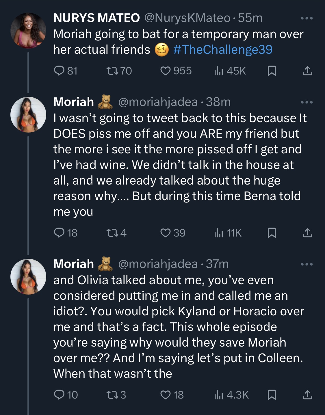Share Nurys Mateo's tweet
Screen dimensions: 325x415
coord(307,71)
